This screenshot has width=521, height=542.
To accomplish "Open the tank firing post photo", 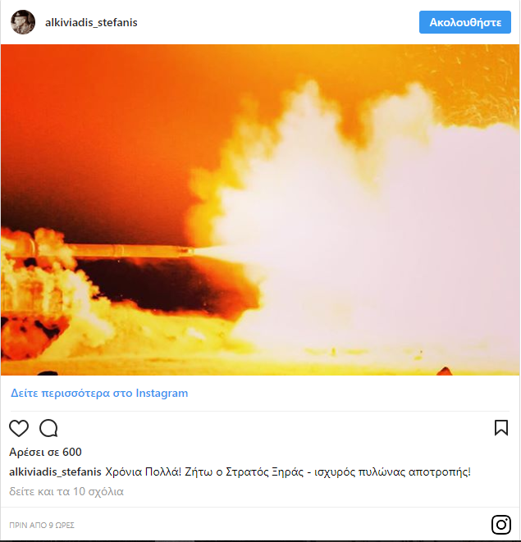I will tap(260, 209).
